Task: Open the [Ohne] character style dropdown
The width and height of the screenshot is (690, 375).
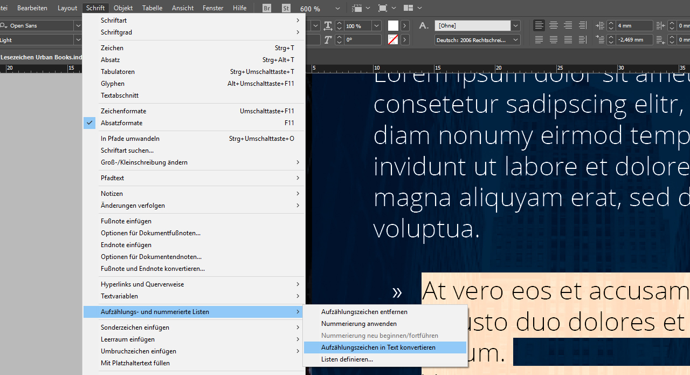Action: [x=515, y=25]
